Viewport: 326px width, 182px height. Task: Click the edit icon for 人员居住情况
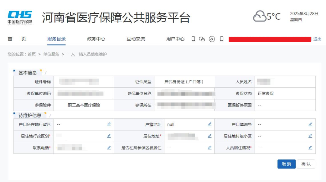[x=310, y=148]
